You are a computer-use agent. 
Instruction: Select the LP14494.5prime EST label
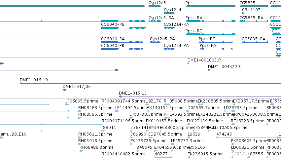pyautogui.click(x=131, y=108)
